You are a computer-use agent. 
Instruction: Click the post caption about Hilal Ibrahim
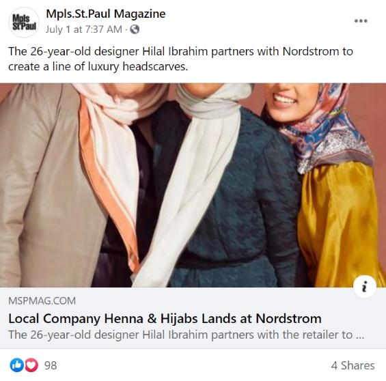click(180, 59)
